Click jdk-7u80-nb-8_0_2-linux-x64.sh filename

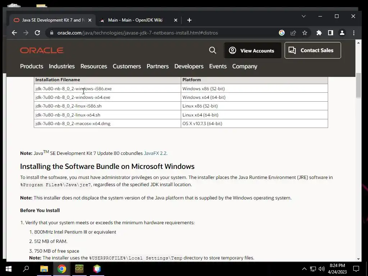pyautogui.click(x=68, y=115)
